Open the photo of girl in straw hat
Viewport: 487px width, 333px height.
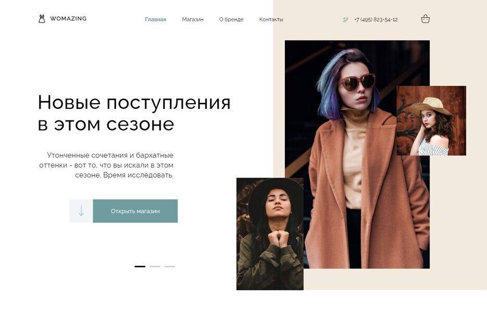click(431, 121)
